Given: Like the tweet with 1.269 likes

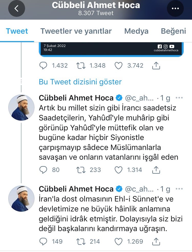Looking at the screenshot, I should 119,241.
